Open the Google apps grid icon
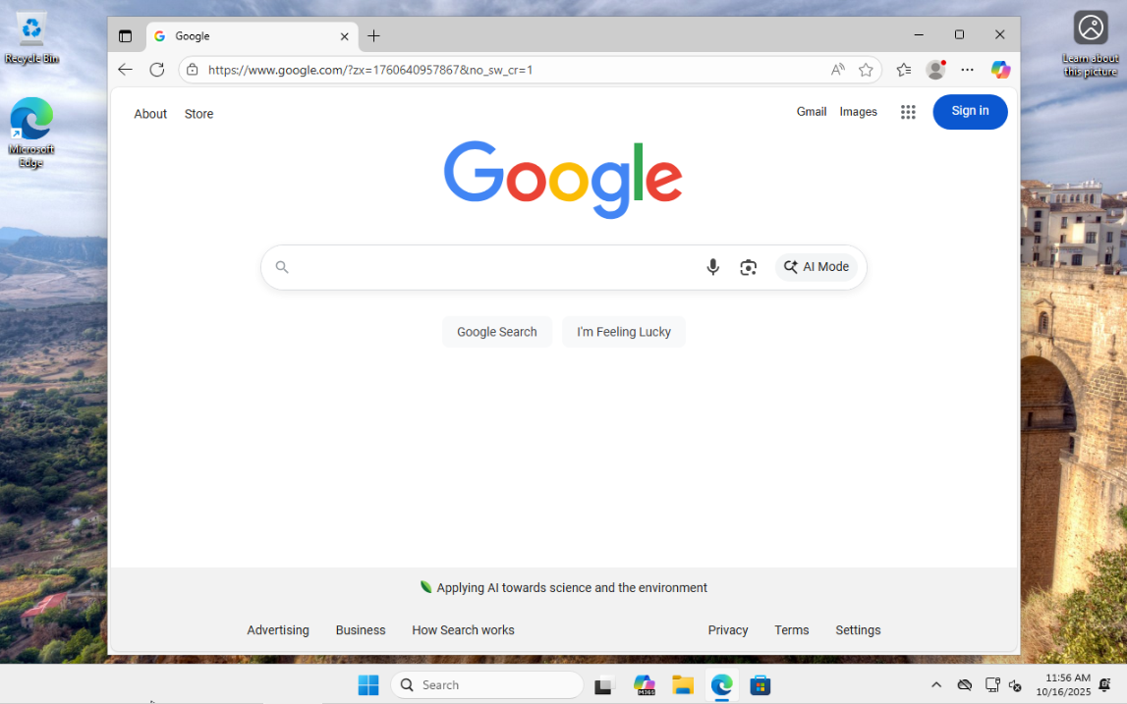Viewport: 1127px width, 704px height. [x=908, y=112]
